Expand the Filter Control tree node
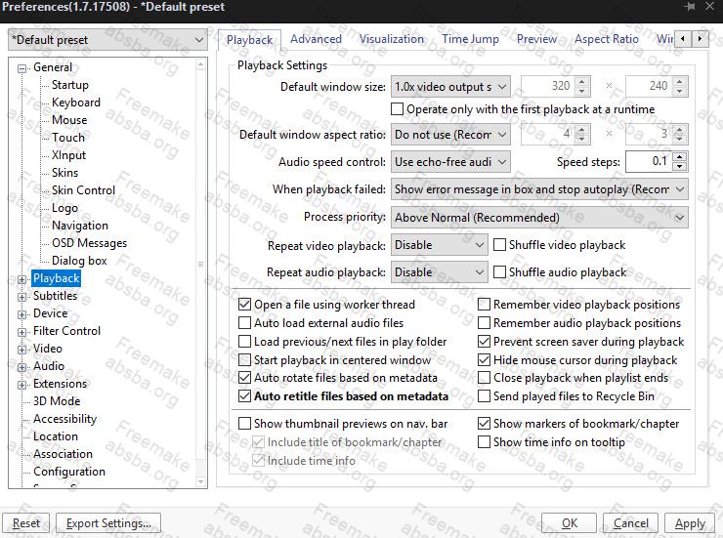Screen dimensions: 723x538 21,332
